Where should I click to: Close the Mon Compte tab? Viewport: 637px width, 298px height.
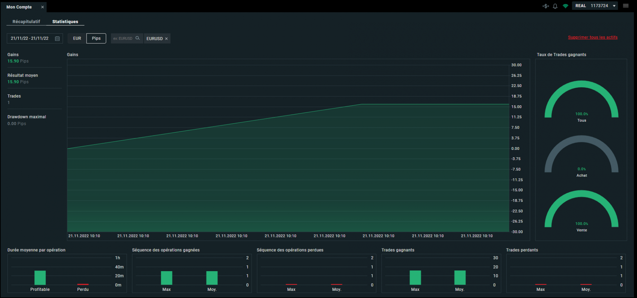(42, 7)
